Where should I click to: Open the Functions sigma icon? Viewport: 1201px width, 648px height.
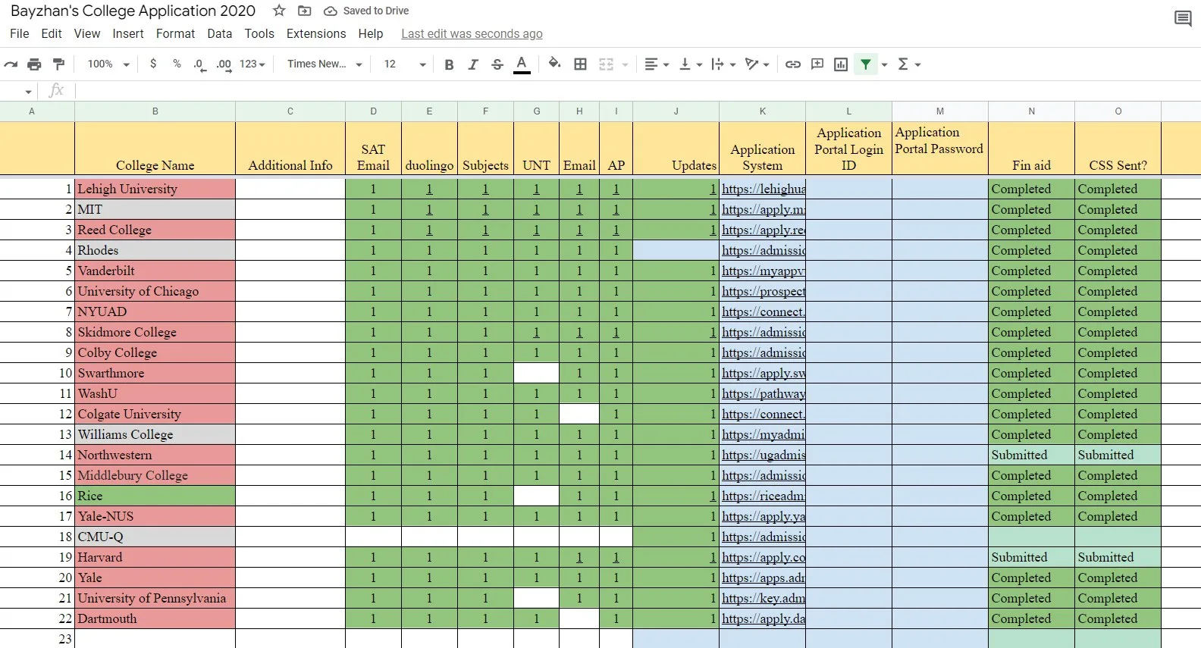[x=903, y=64]
